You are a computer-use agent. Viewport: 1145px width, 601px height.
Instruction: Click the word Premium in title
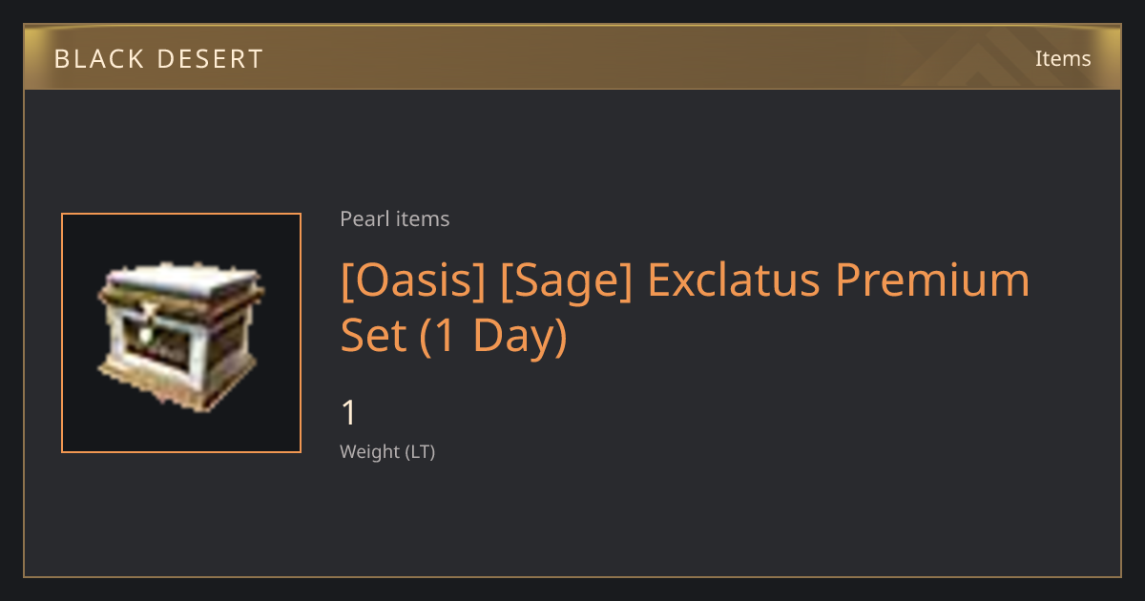[x=934, y=281]
